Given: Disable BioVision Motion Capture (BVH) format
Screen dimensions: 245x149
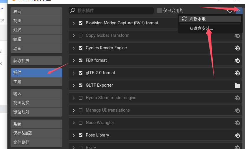Looking at the screenshot, I should [x=81, y=23].
